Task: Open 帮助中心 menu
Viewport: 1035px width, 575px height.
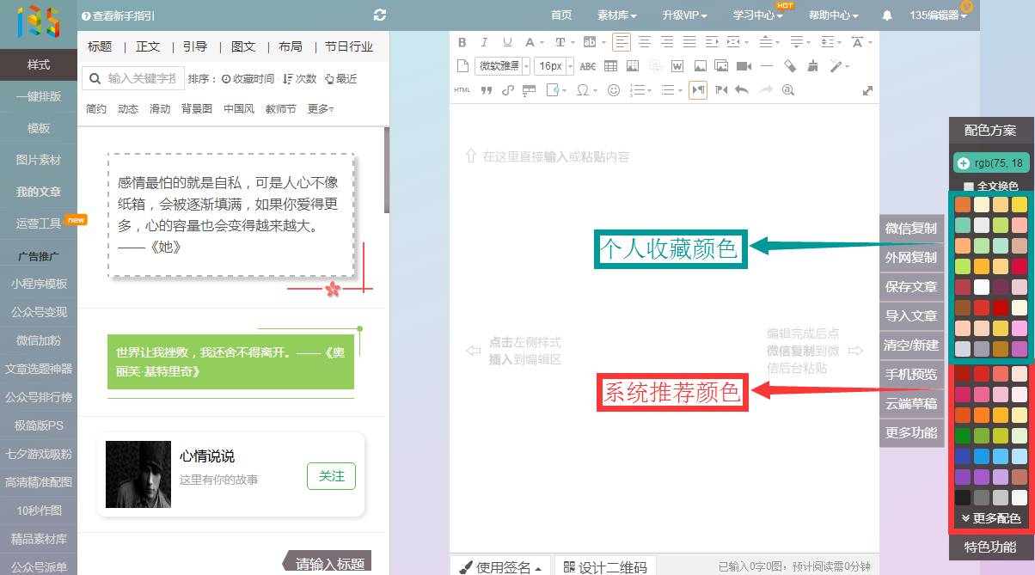Action: pyautogui.click(x=833, y=15)
